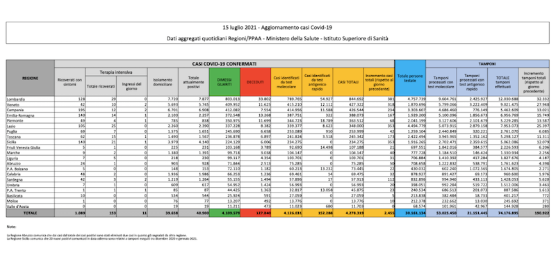Image resolution: width=556 pixels, height=278 pixels.
Task: Click the Campania row label
Action: point(15,110)
